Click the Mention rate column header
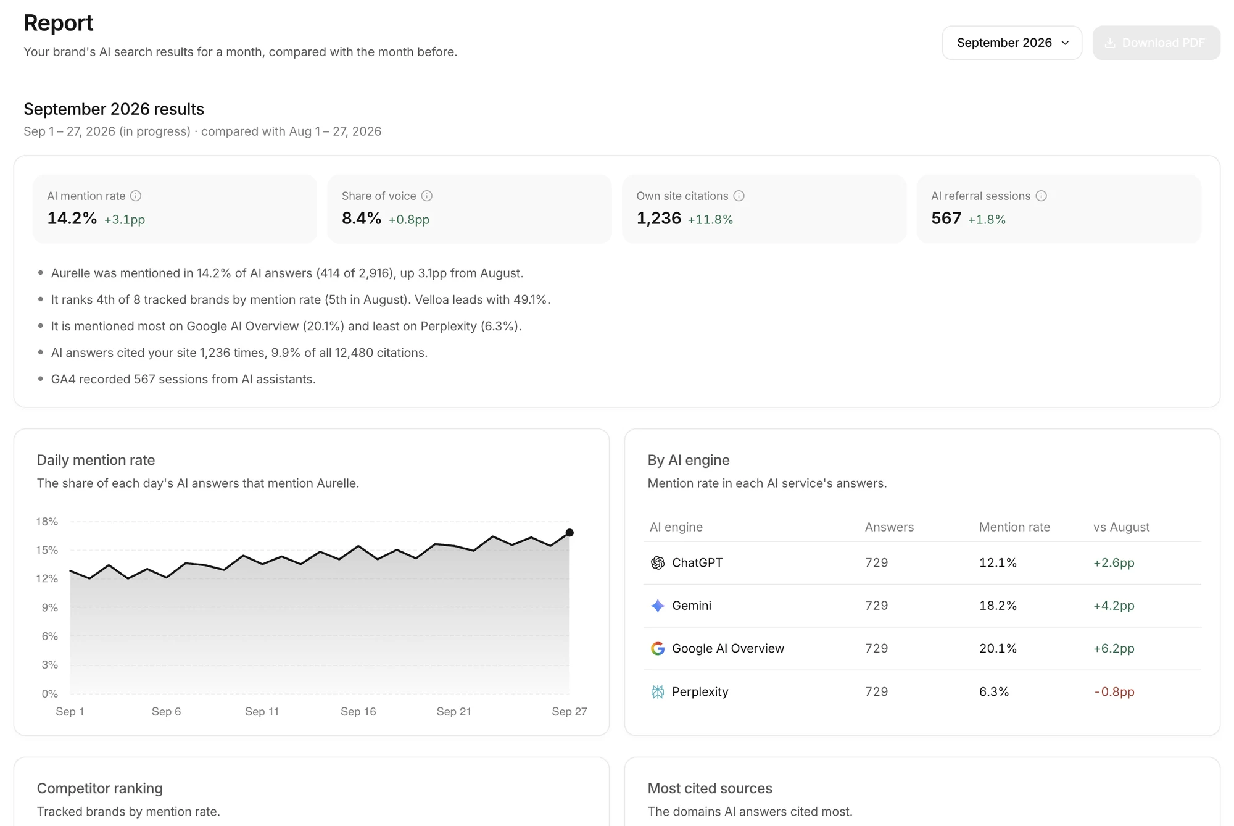Viewport: 1234px width, 826px height. click(1014, 527)
